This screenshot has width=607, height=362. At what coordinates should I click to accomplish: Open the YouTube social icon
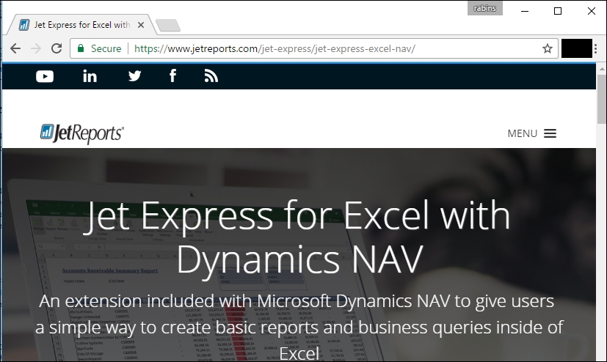click(45, 76)
